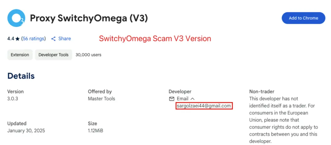
Task: Click the Share icon
Action: point(54,39)
